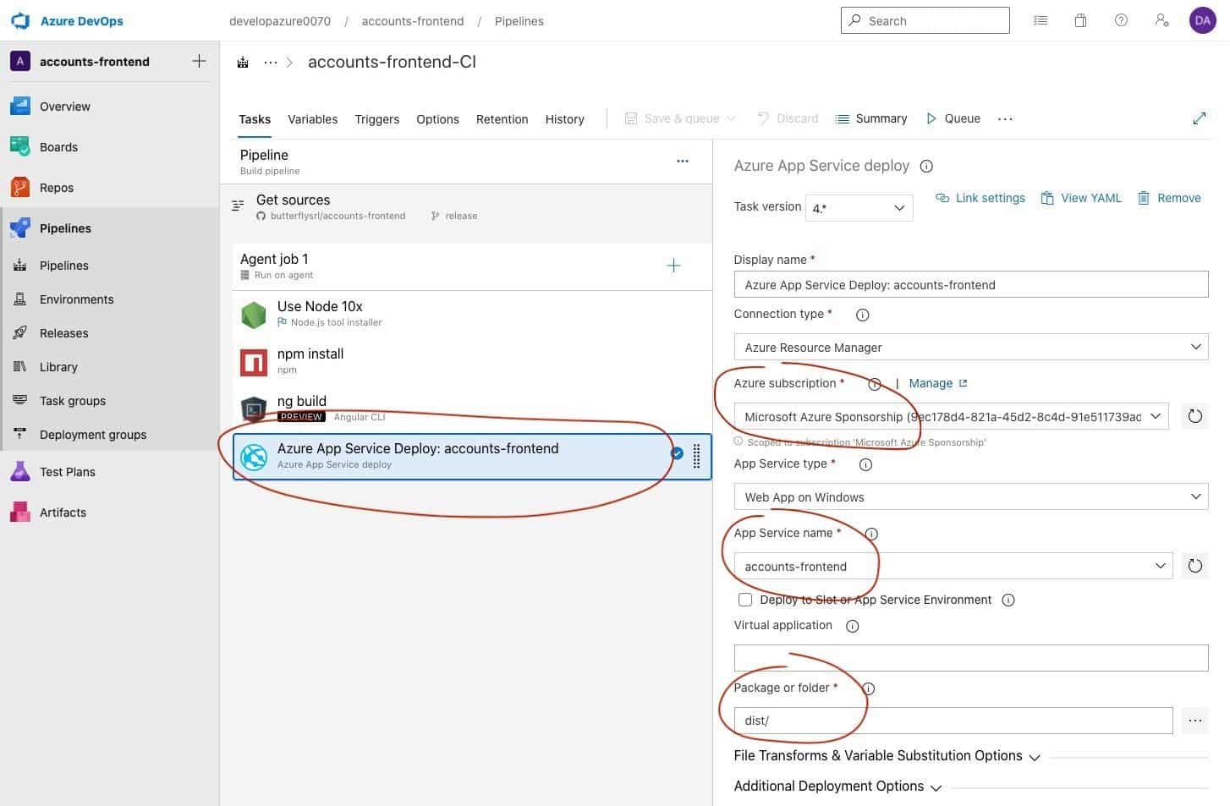Open the DA profile avatar

tap(1202, 20)
